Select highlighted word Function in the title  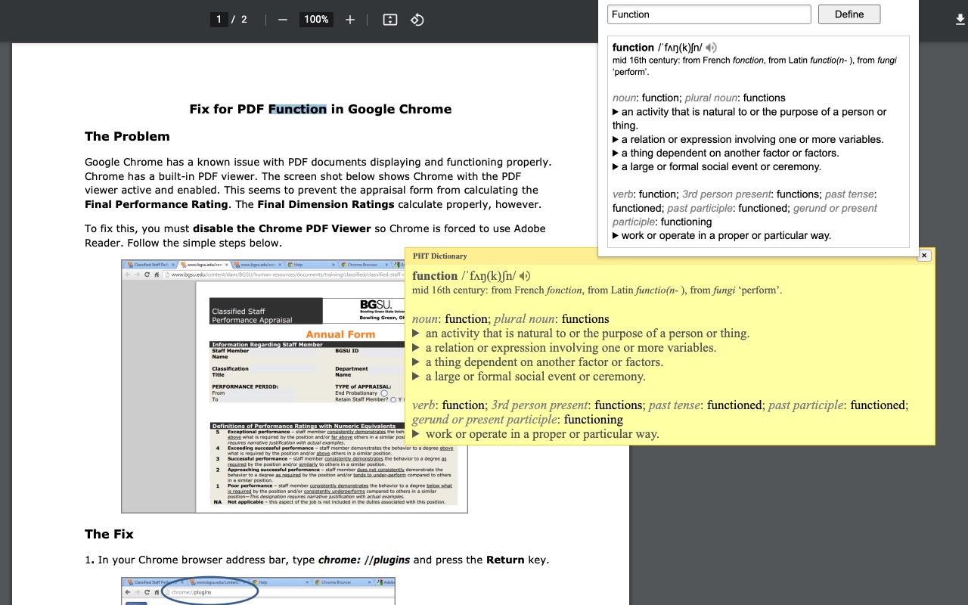[297, 109]
